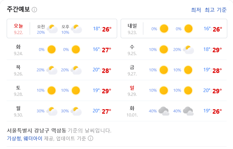Select the 내일 9.23 forecast card
Screen dimensions: 233x149
[174, 28]
